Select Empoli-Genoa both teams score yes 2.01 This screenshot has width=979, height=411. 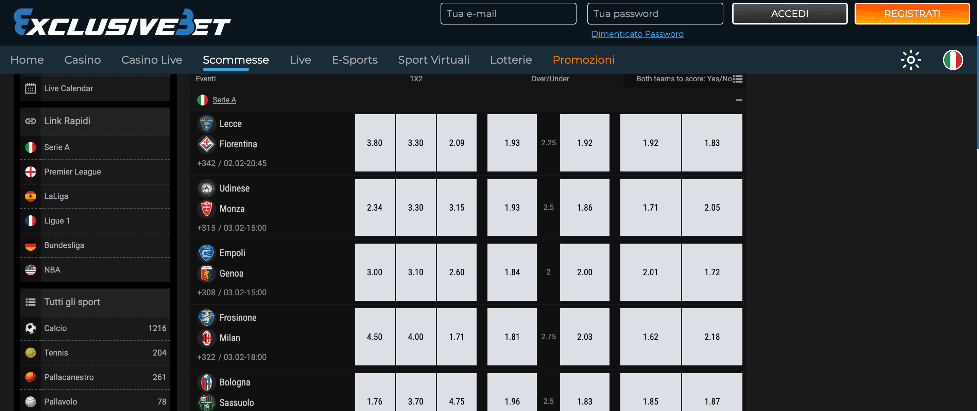(x=650, y=273)
